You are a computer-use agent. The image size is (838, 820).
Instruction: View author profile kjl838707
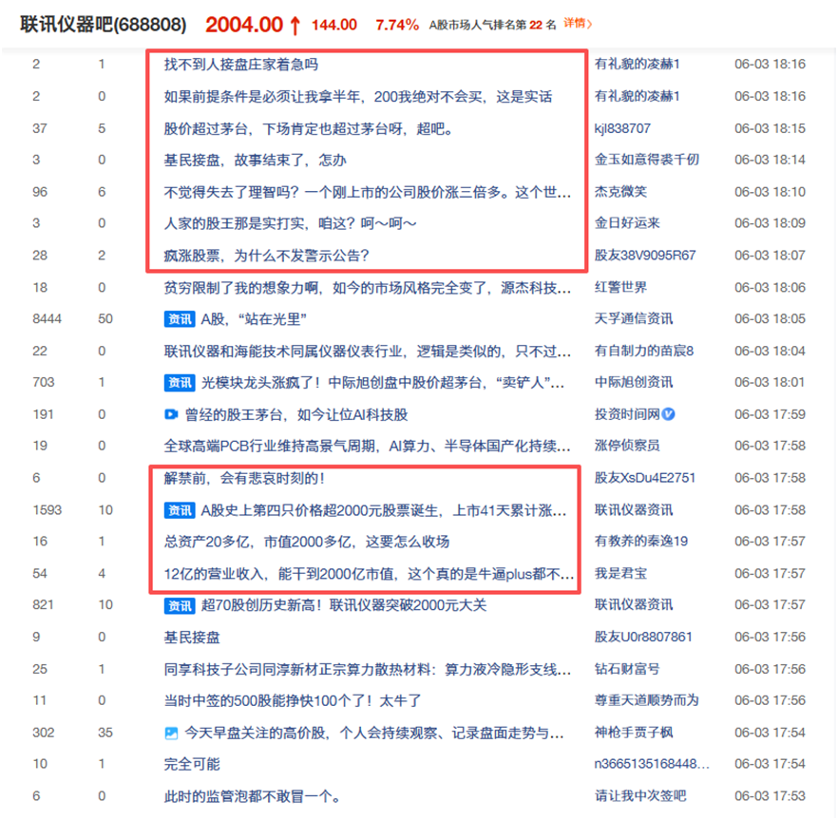click(x=622, y=128)
